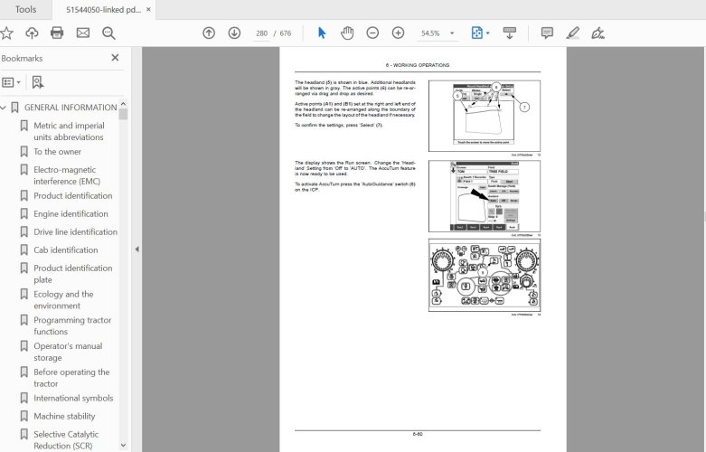Select the highlight pen tool
Viewport: 706px width, 452px height.
click(x=572, y=33)
